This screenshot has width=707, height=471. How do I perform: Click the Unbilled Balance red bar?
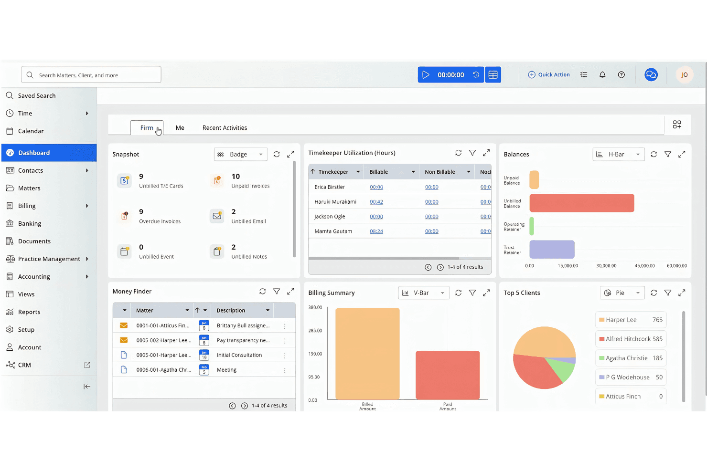582,203
